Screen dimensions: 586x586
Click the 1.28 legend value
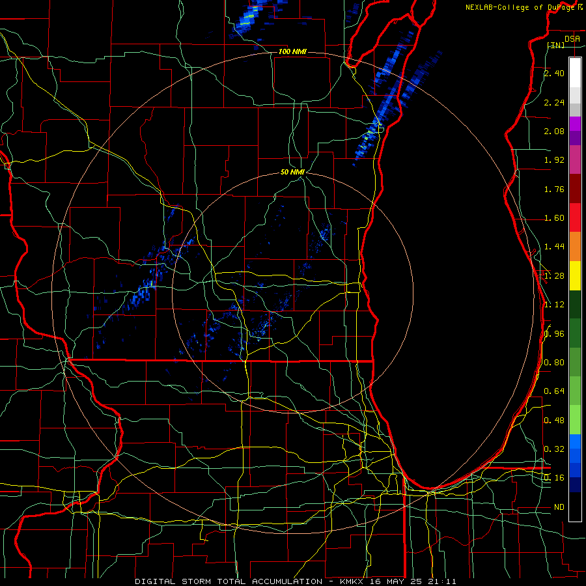[554, 276]
